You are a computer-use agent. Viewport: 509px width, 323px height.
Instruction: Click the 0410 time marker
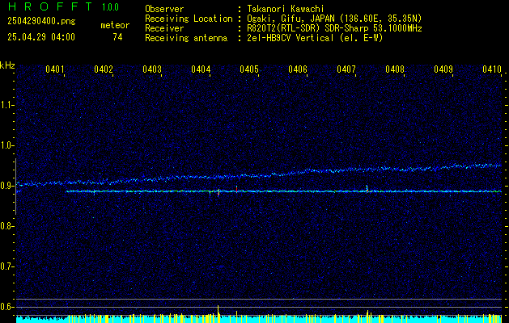pos(492,69)
